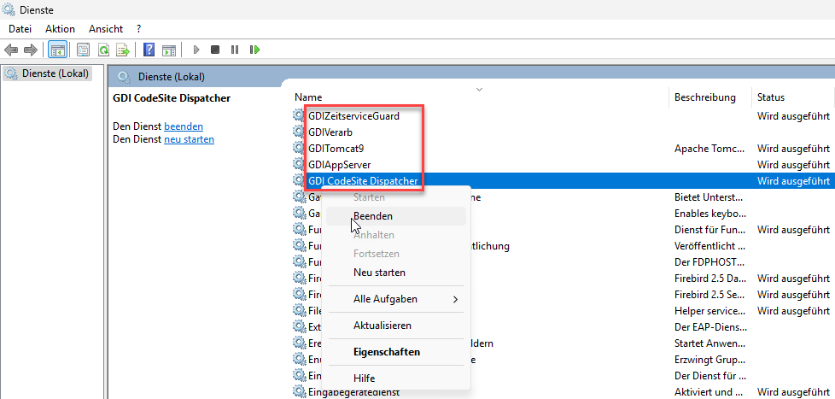835x399 pixels.
Task: Click the 'Startet Anwen...' description cell
Action: point(709,343)
